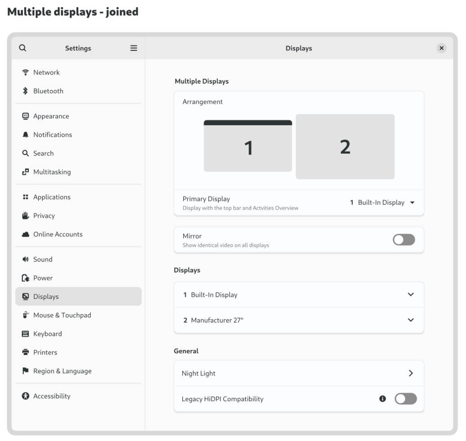
Task: Expand the Built-In Display row
Action: click(x=299, y=294)
